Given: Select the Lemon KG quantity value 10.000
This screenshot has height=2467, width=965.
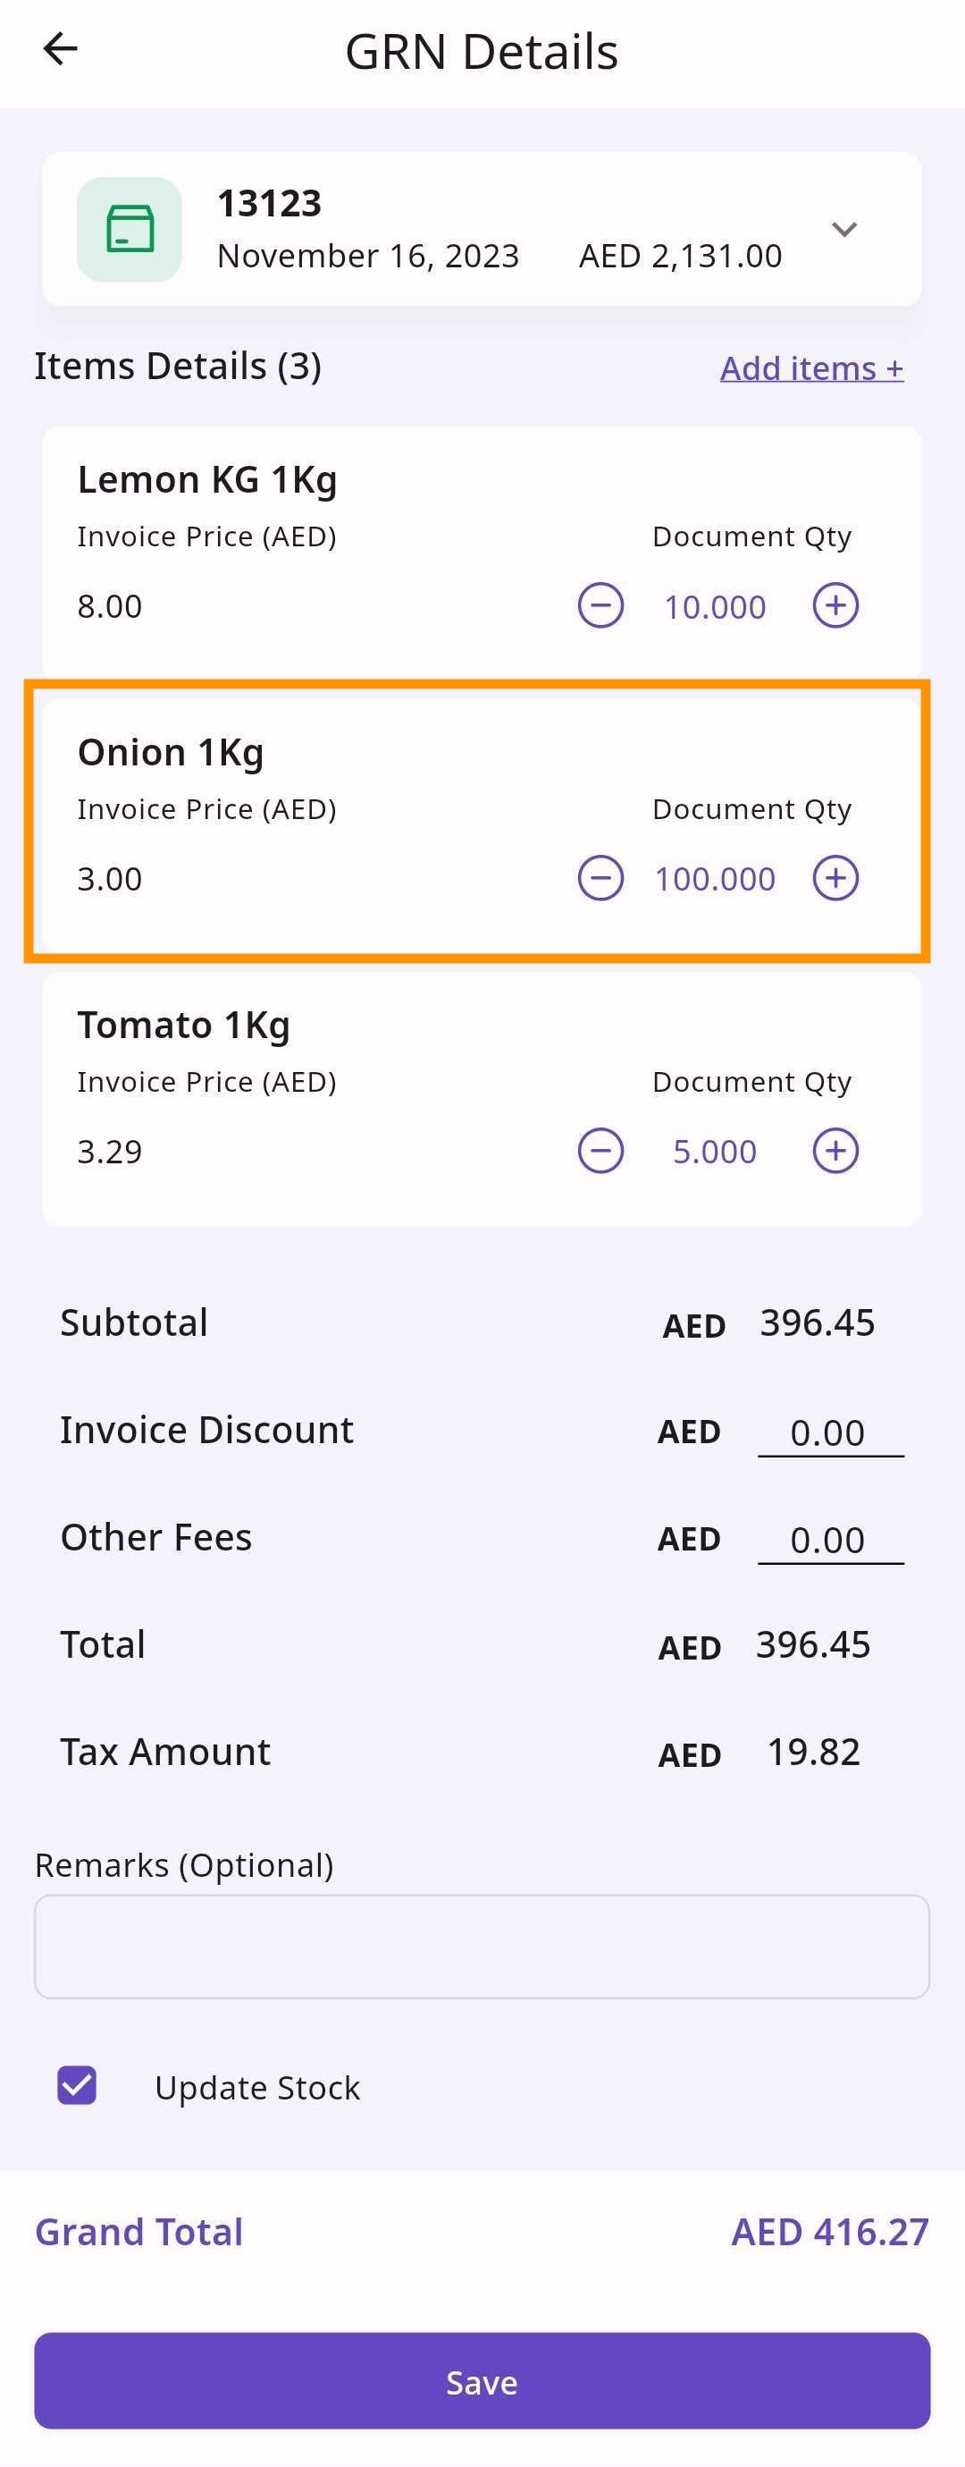Looking at the screenshot, I should 715,607.
